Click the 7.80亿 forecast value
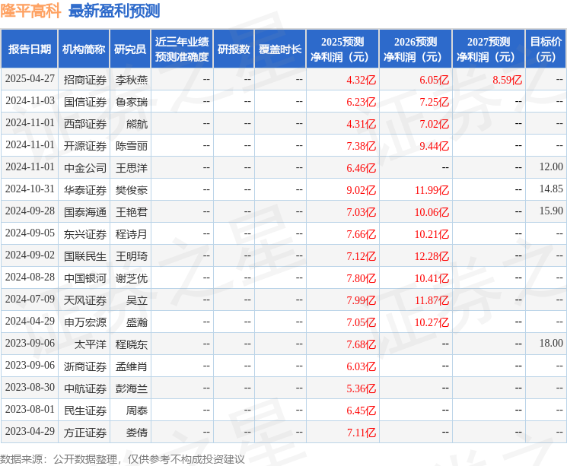 pyautogui.click(x=361, y=278)
